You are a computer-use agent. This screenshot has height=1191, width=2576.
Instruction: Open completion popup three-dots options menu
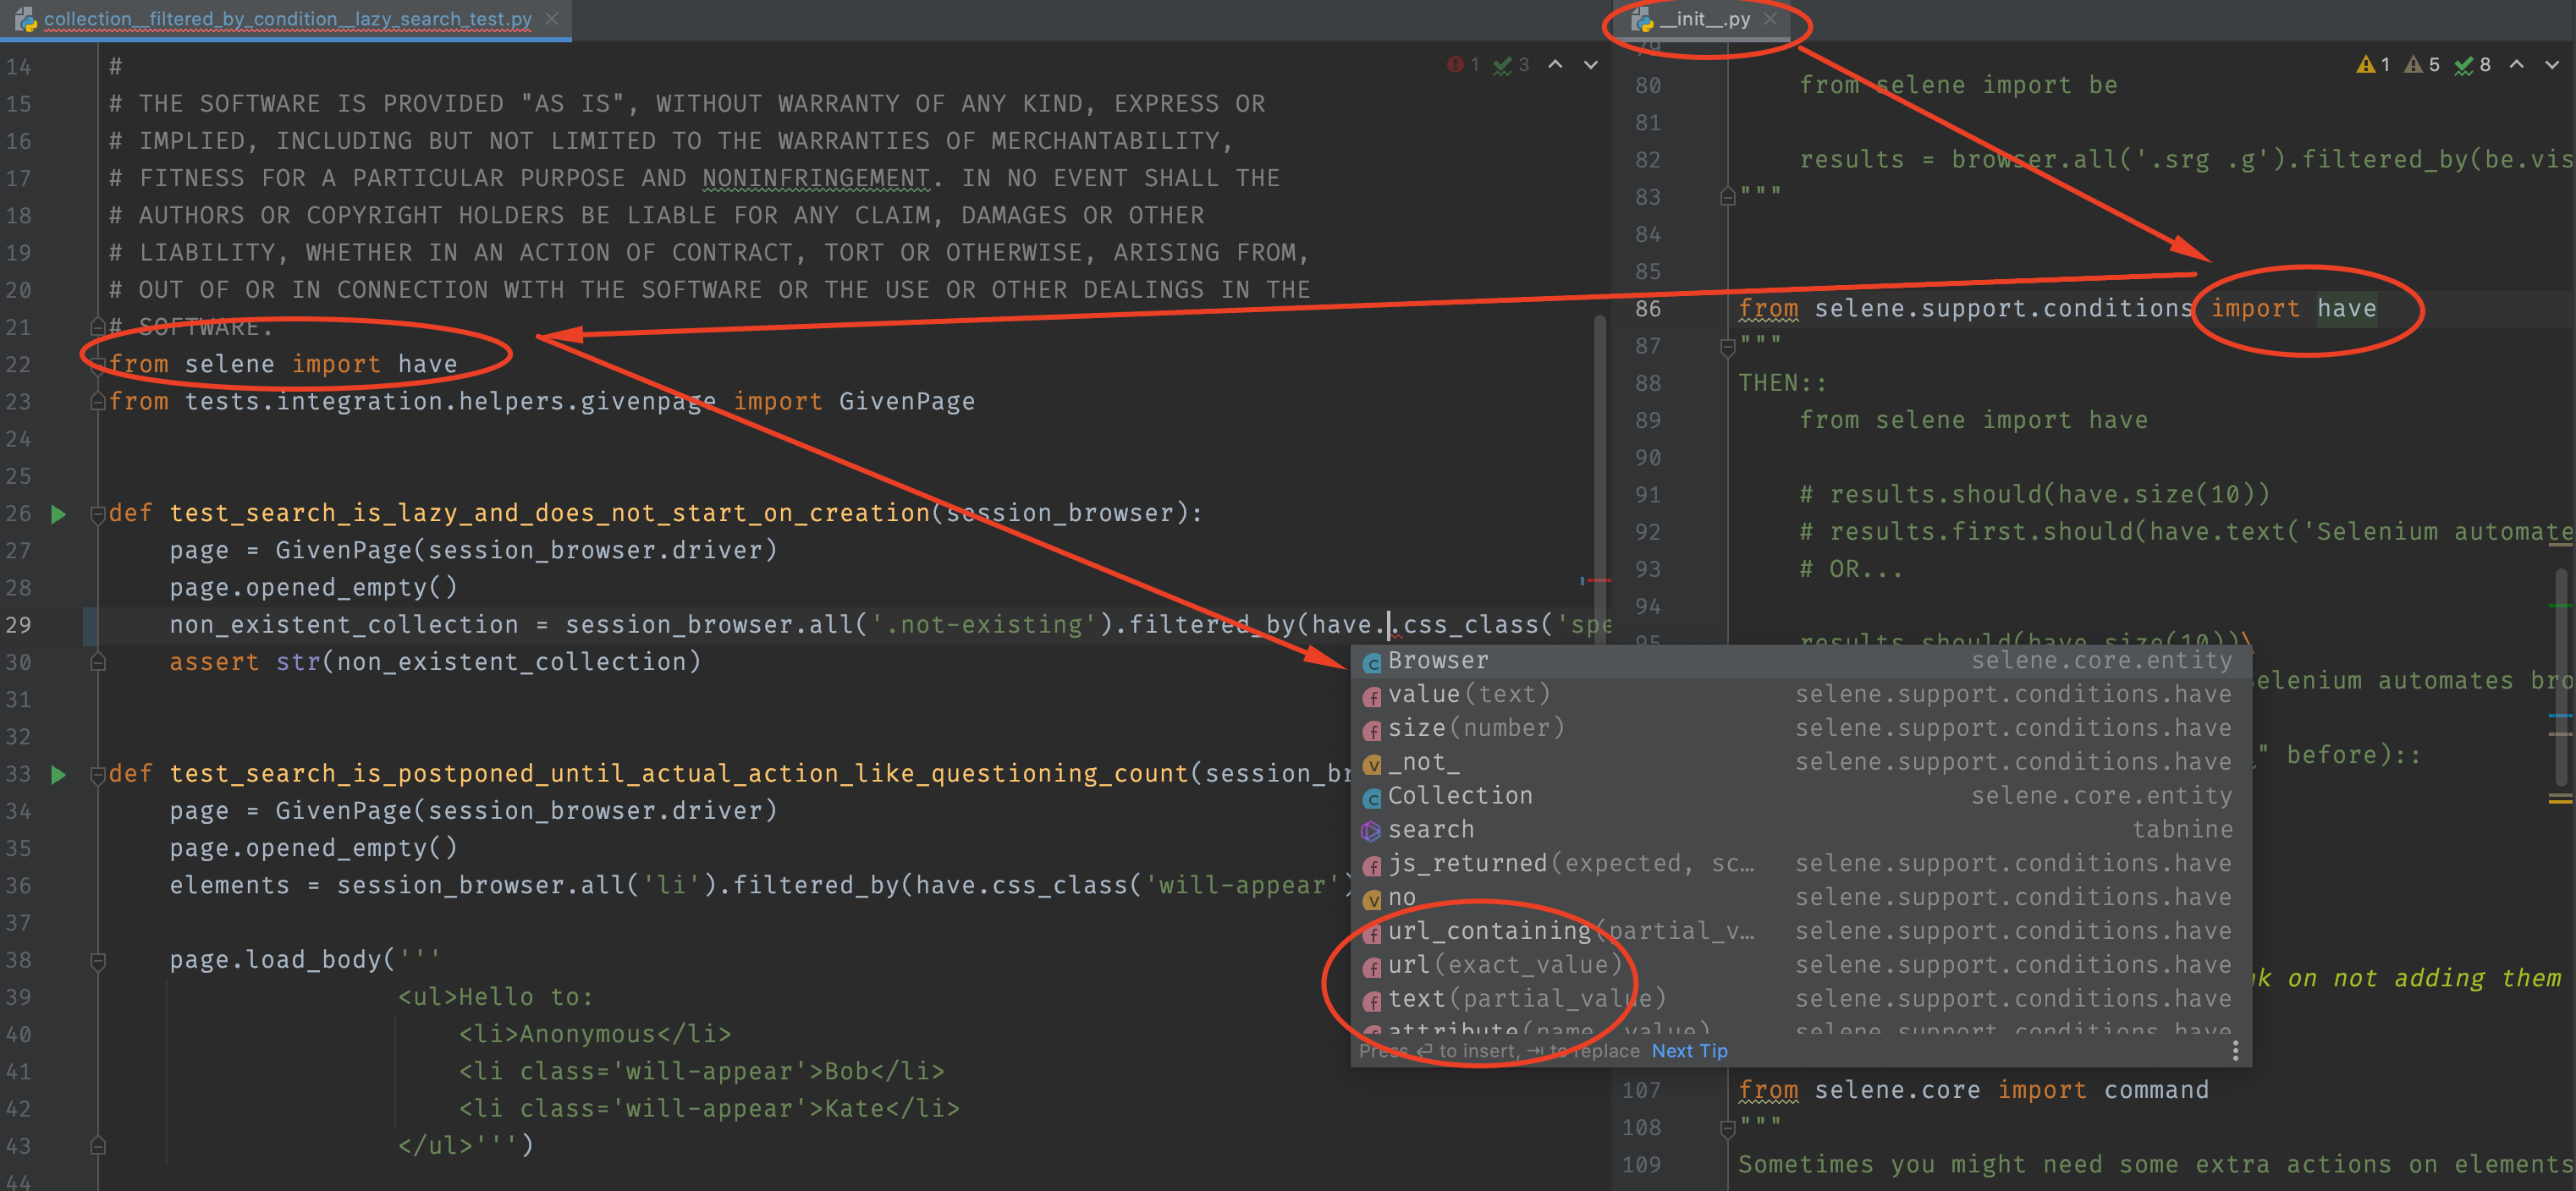tap(2235, 1050)
